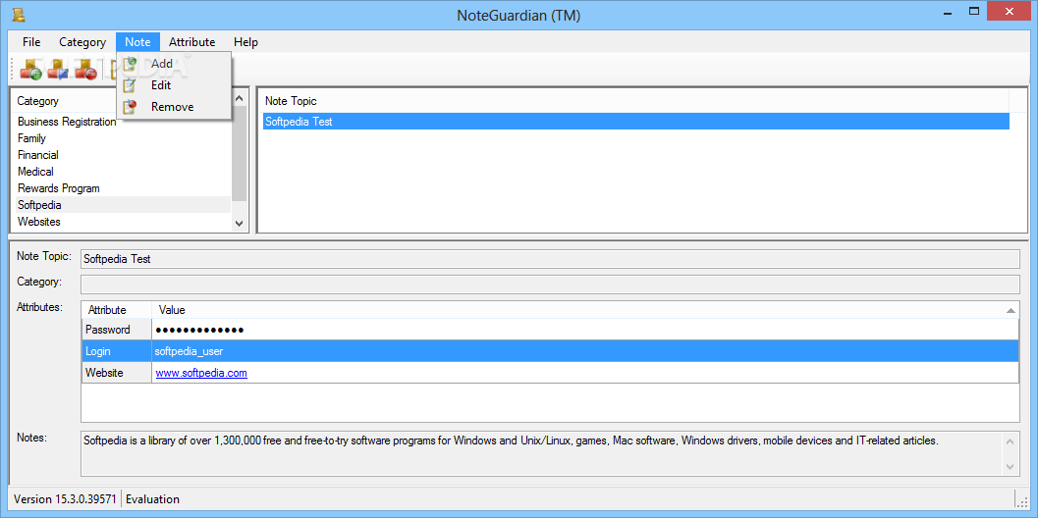Viewport: 1038px width, 518px height.
Task: Click the Add Category toolbar icon
Action: point(30,69)
